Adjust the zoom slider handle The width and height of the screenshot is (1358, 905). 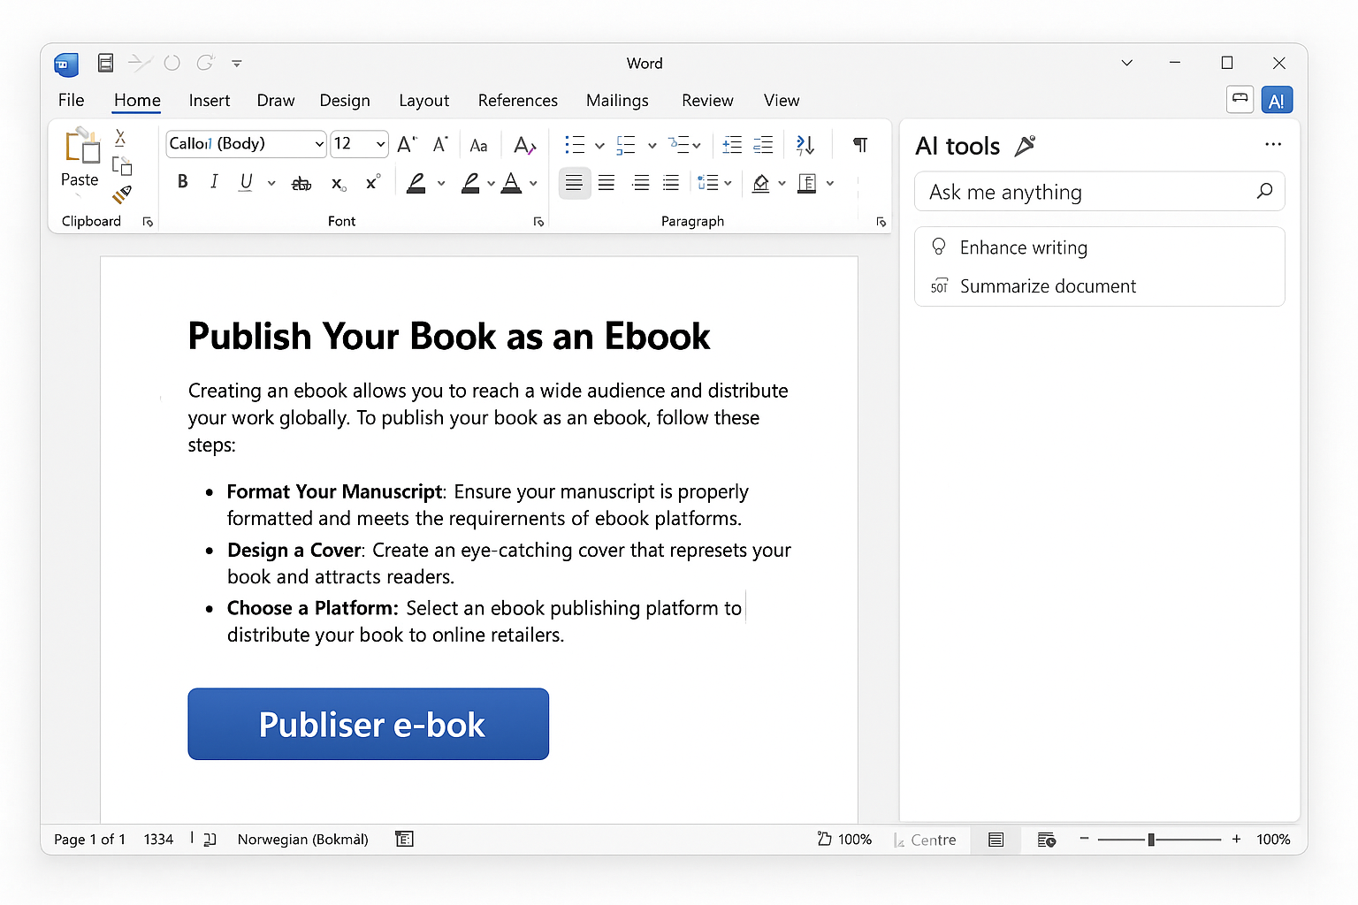coord(1151,840)
